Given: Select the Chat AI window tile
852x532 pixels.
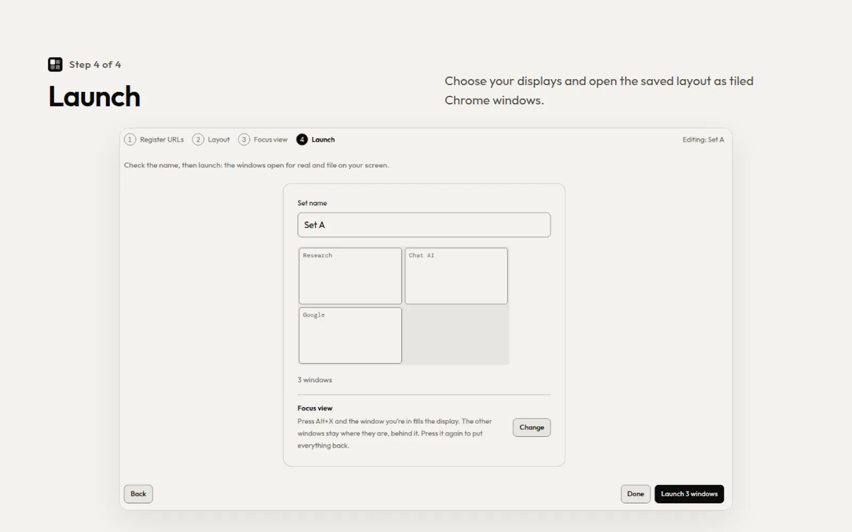Looking at the screenshot, I should (456, 276).
